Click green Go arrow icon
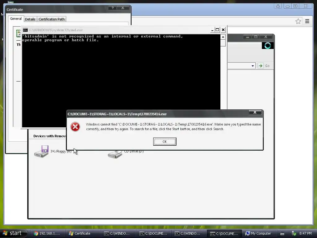The width and height of the screenshot is (317, 238). [261, 66]
